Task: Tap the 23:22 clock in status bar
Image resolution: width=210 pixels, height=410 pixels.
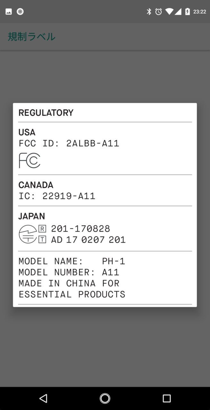Action: click(200, 12)
